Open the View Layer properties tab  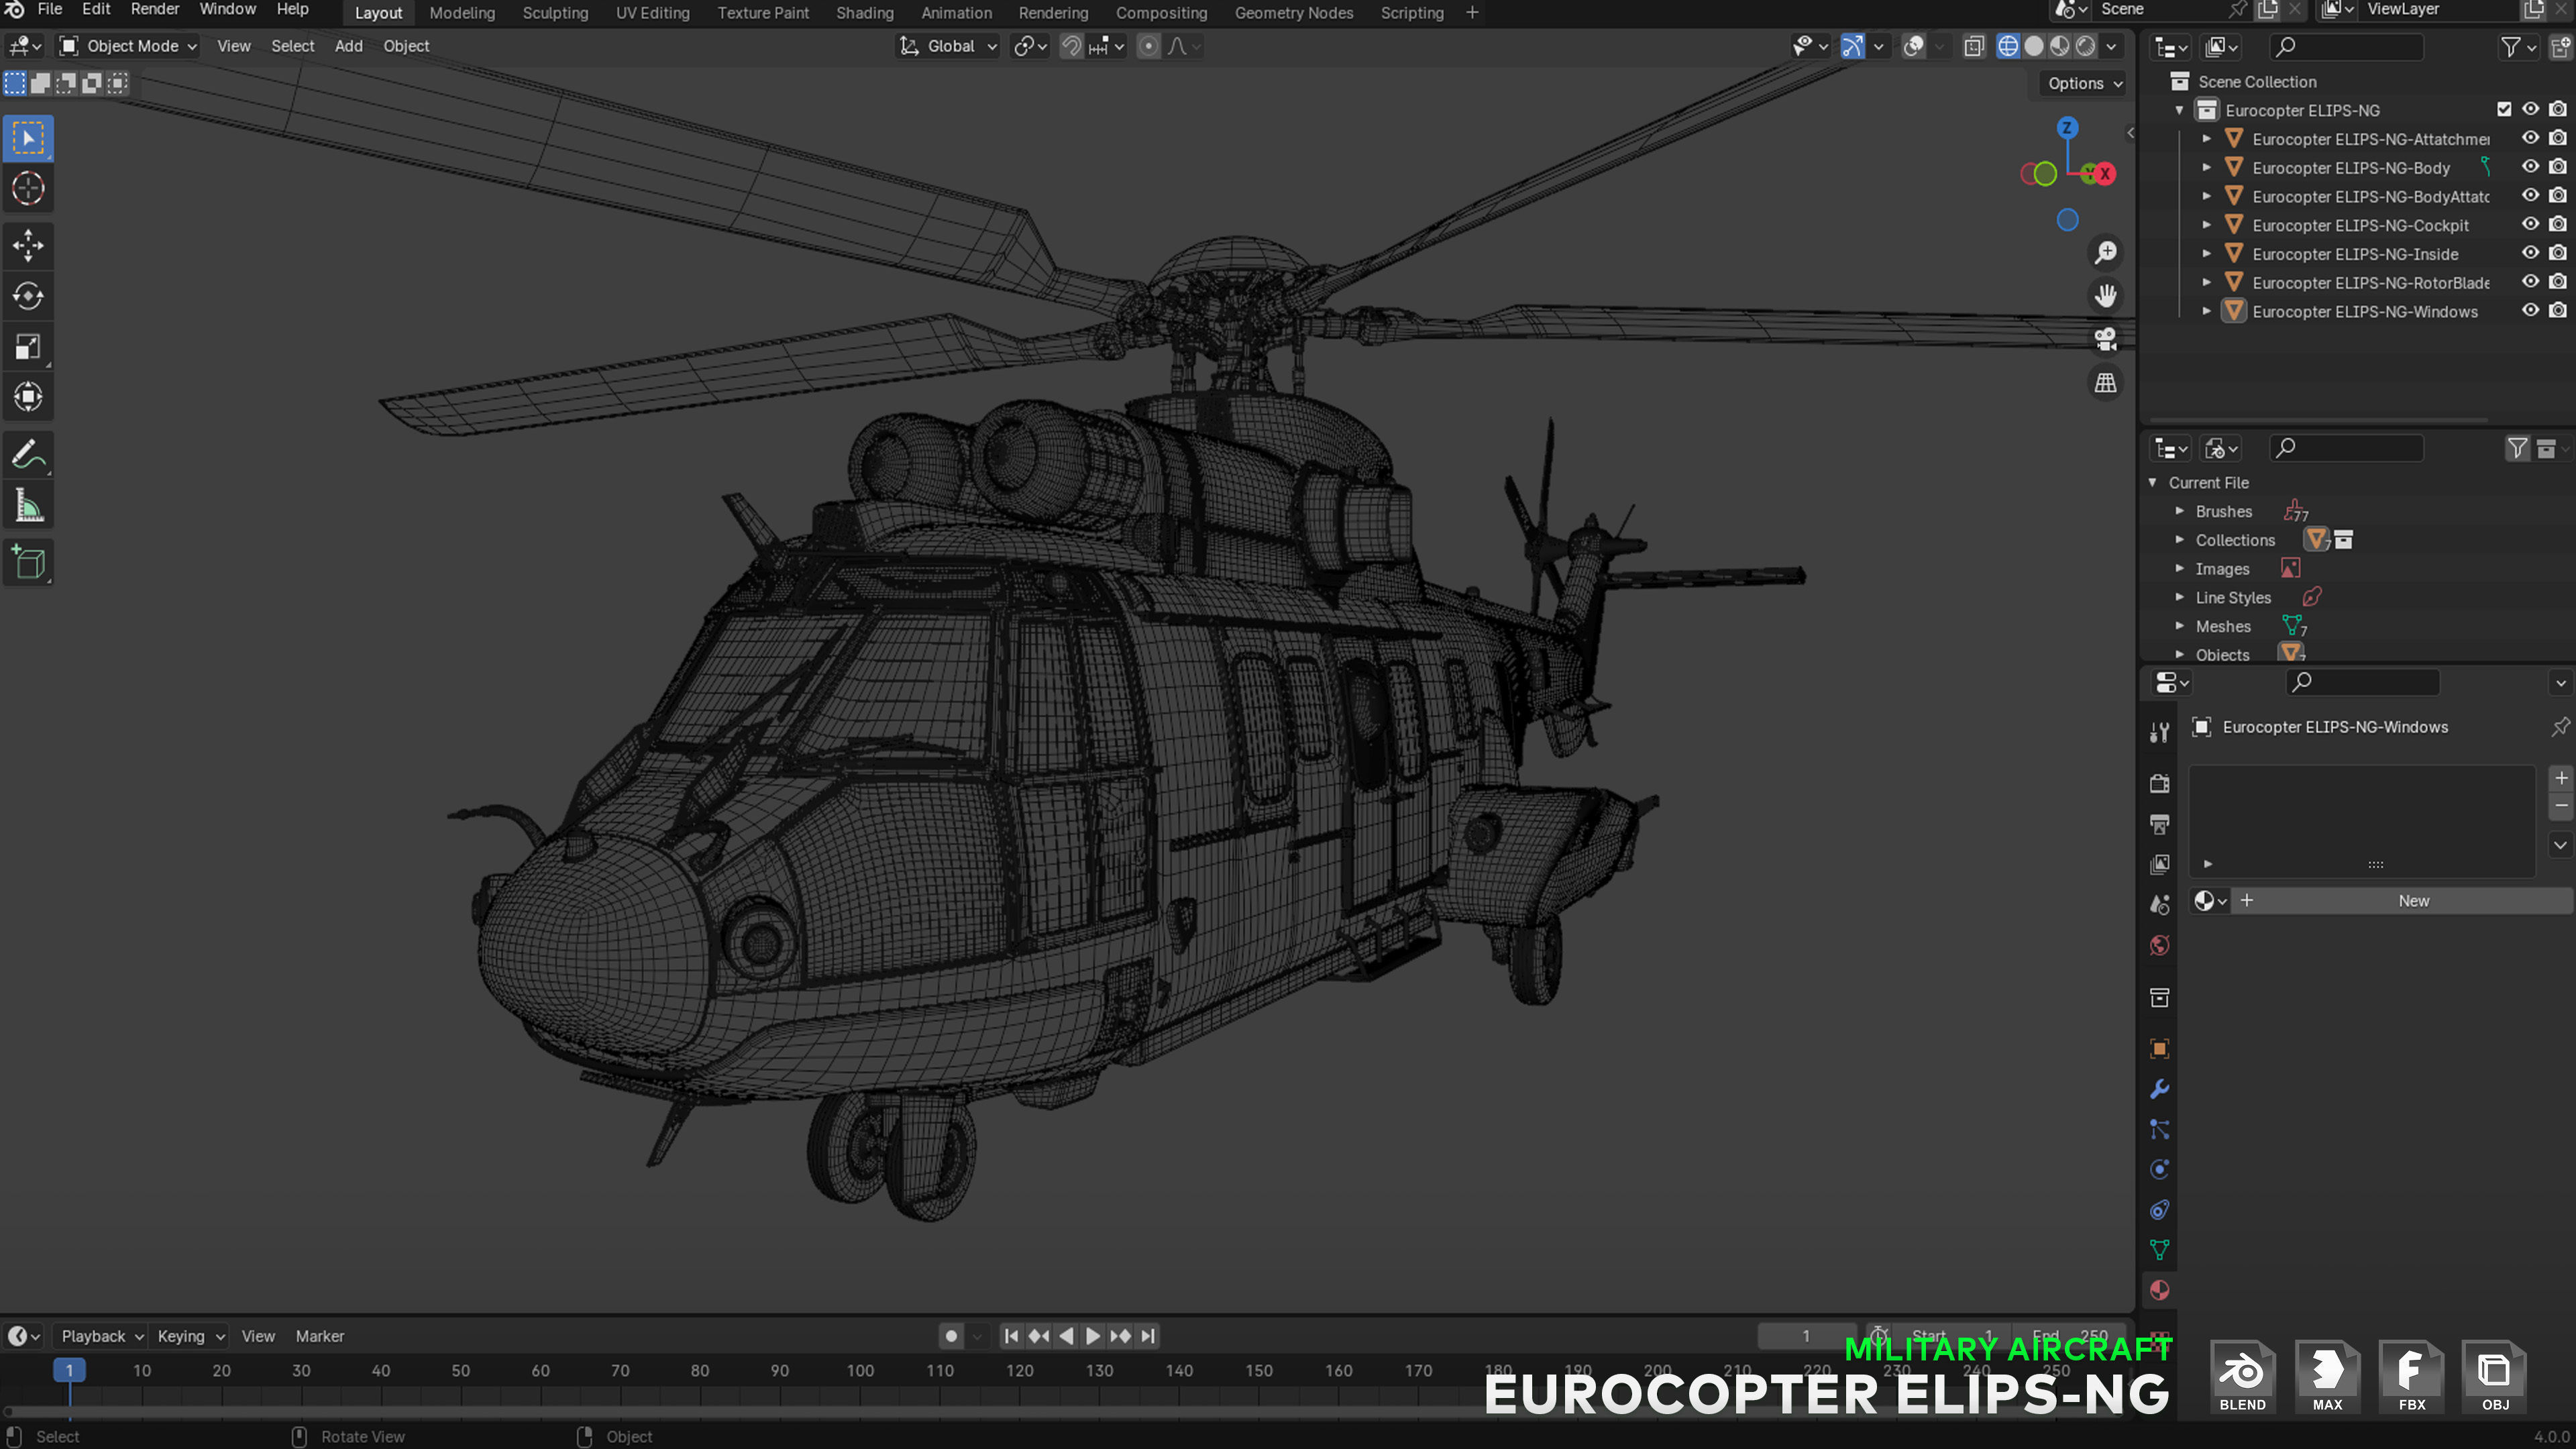(2159, 864)
